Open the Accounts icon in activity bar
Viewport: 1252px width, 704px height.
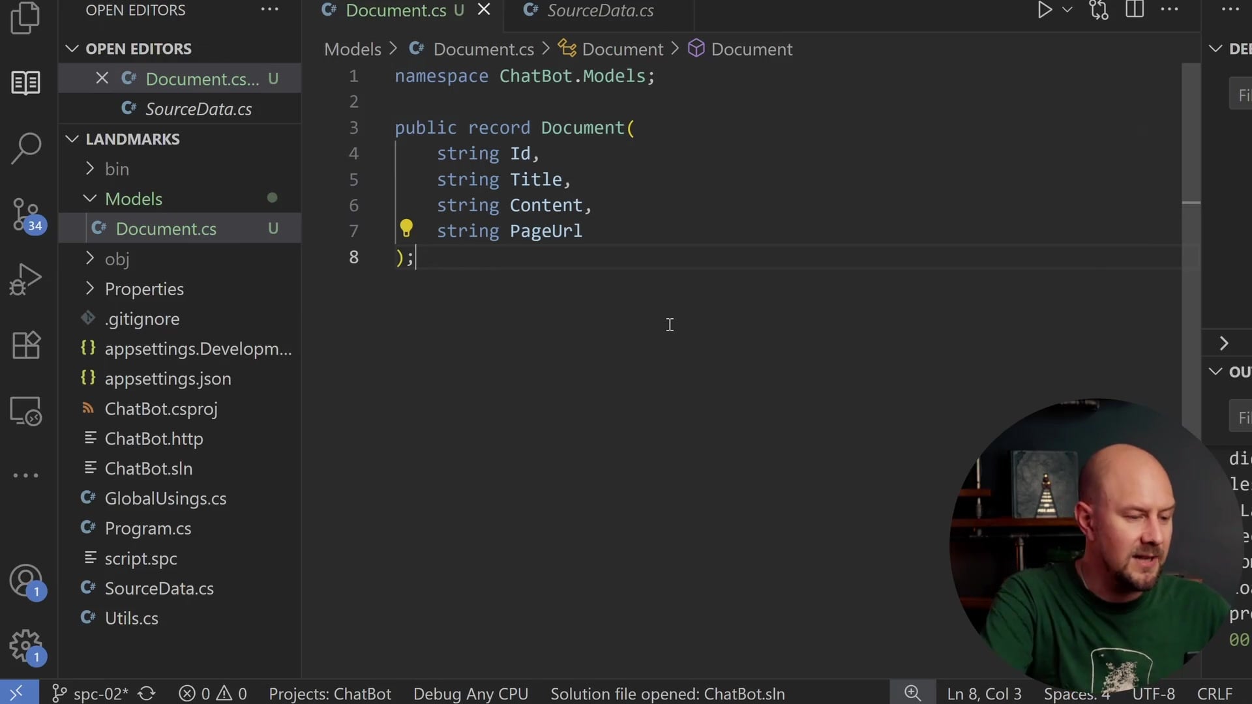pyautogui.click(x=25, y=580)
